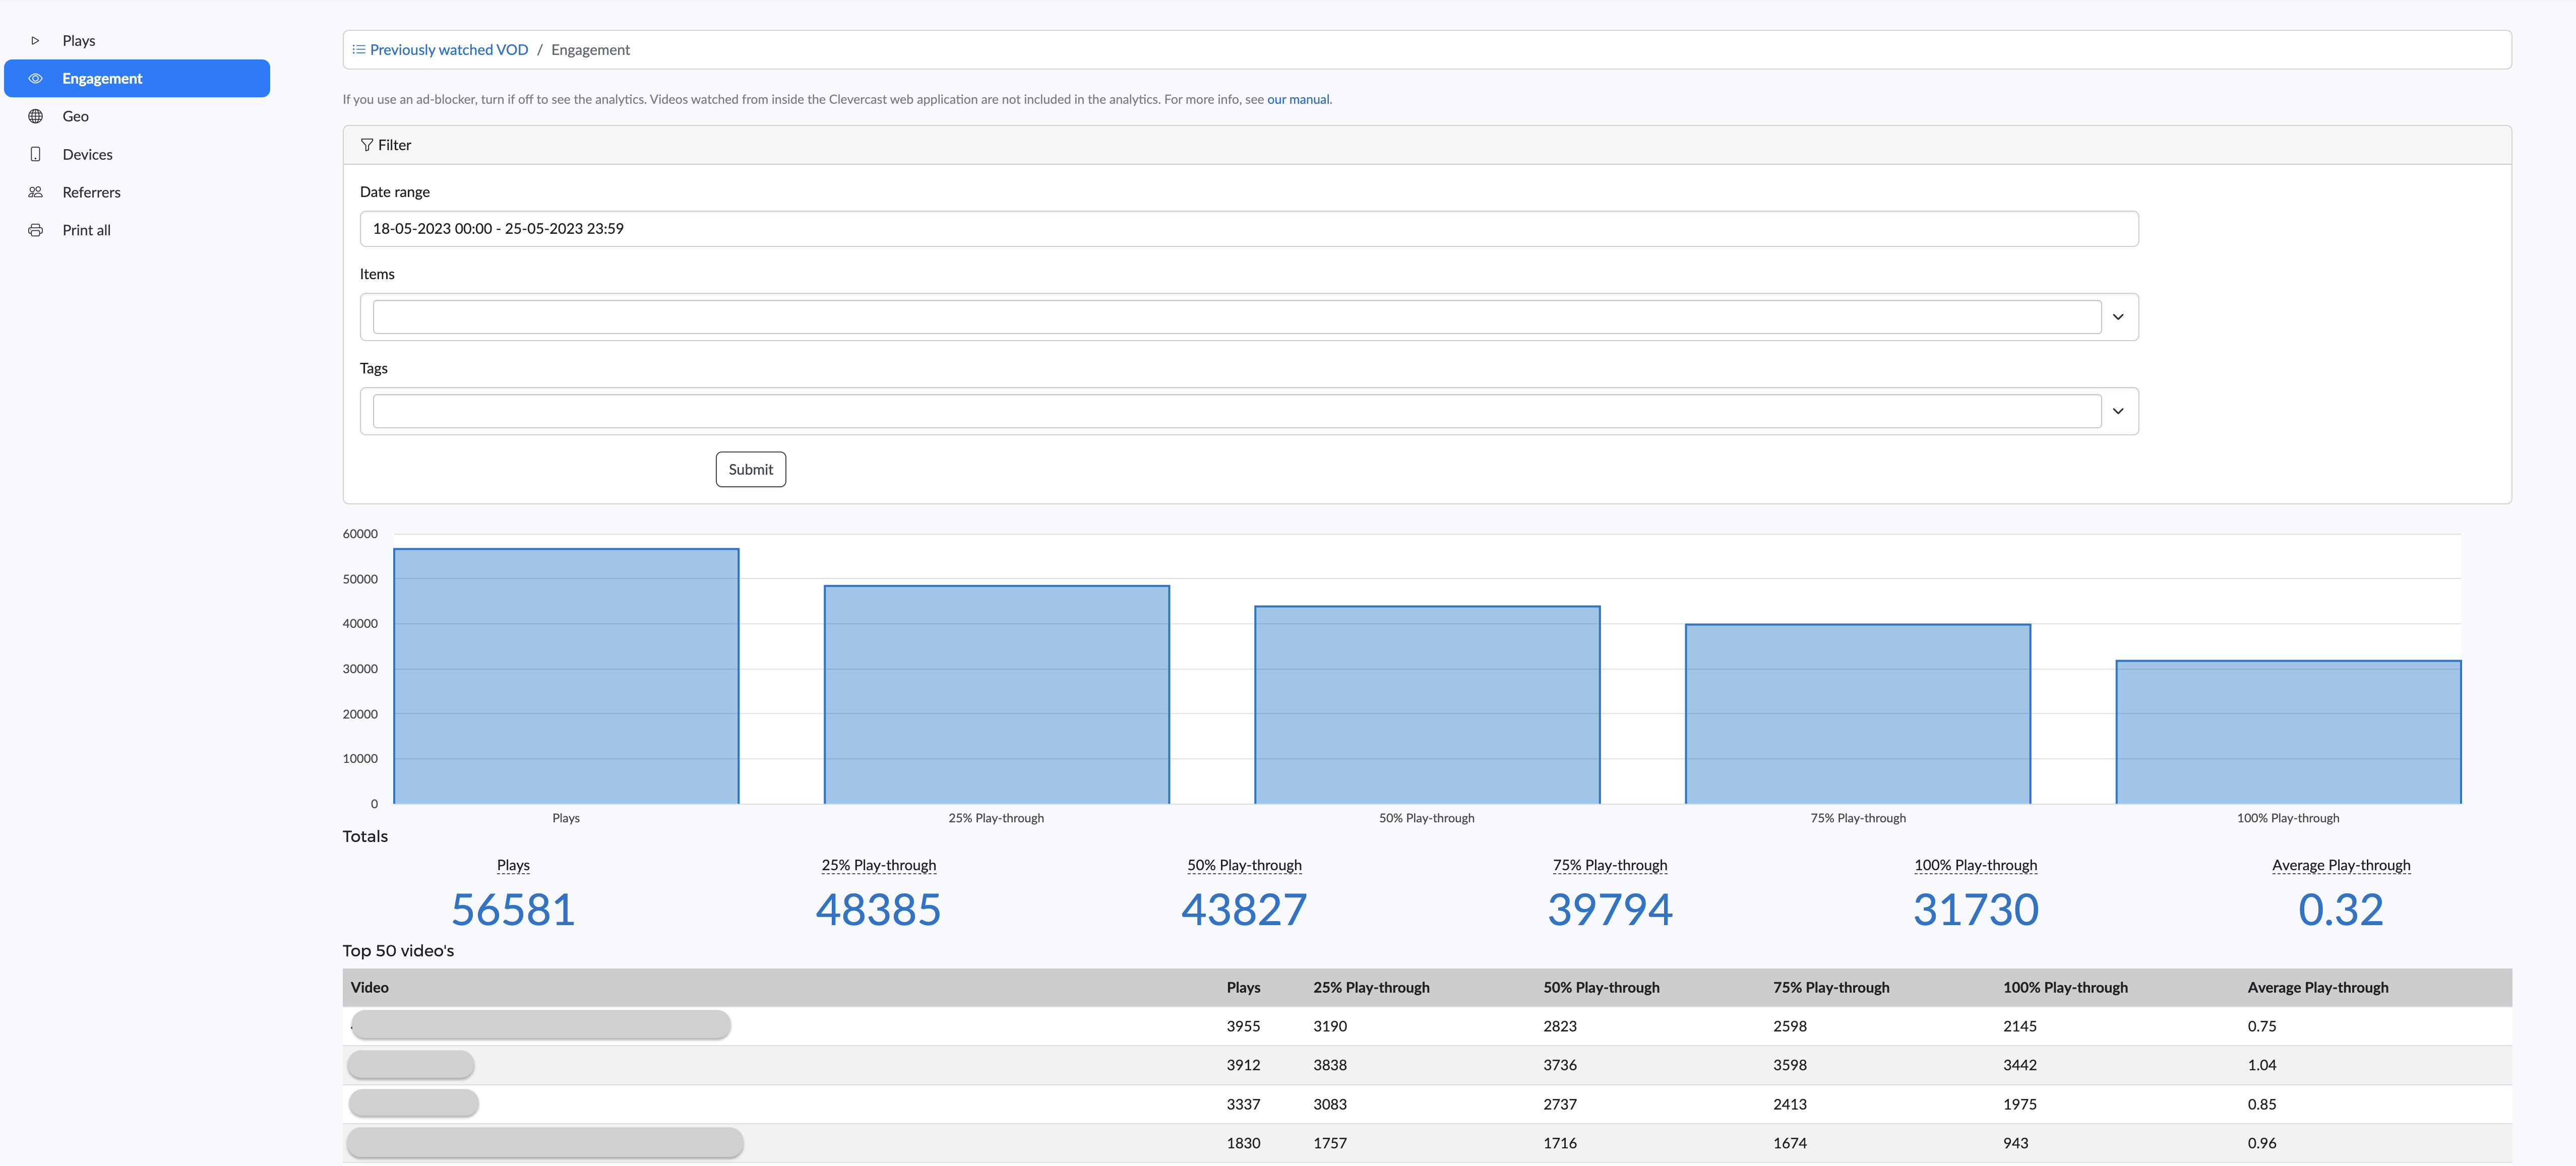The width and height of the screenshot is (2576, 1166).
Task: Follow the Previously watched VOD breadcrumb link
Action: point(449,50)
